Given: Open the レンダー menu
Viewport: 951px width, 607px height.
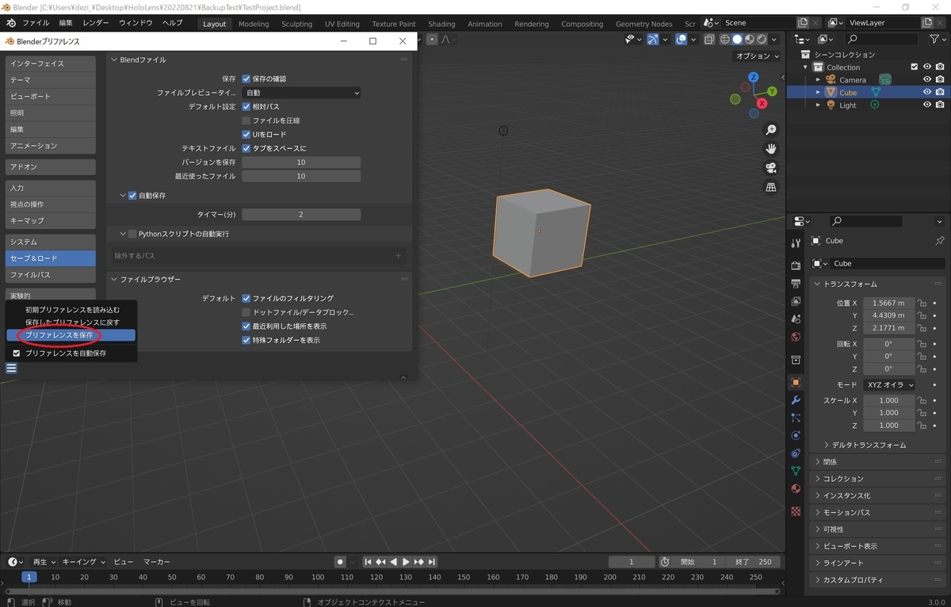Looking at the screenshot, I should click(x=96, y=23).
